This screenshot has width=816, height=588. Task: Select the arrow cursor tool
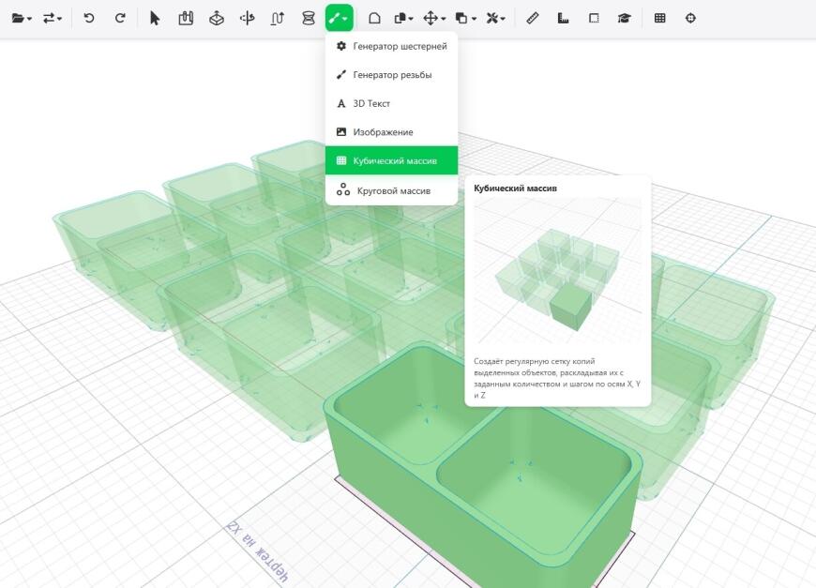pos(155,18)
